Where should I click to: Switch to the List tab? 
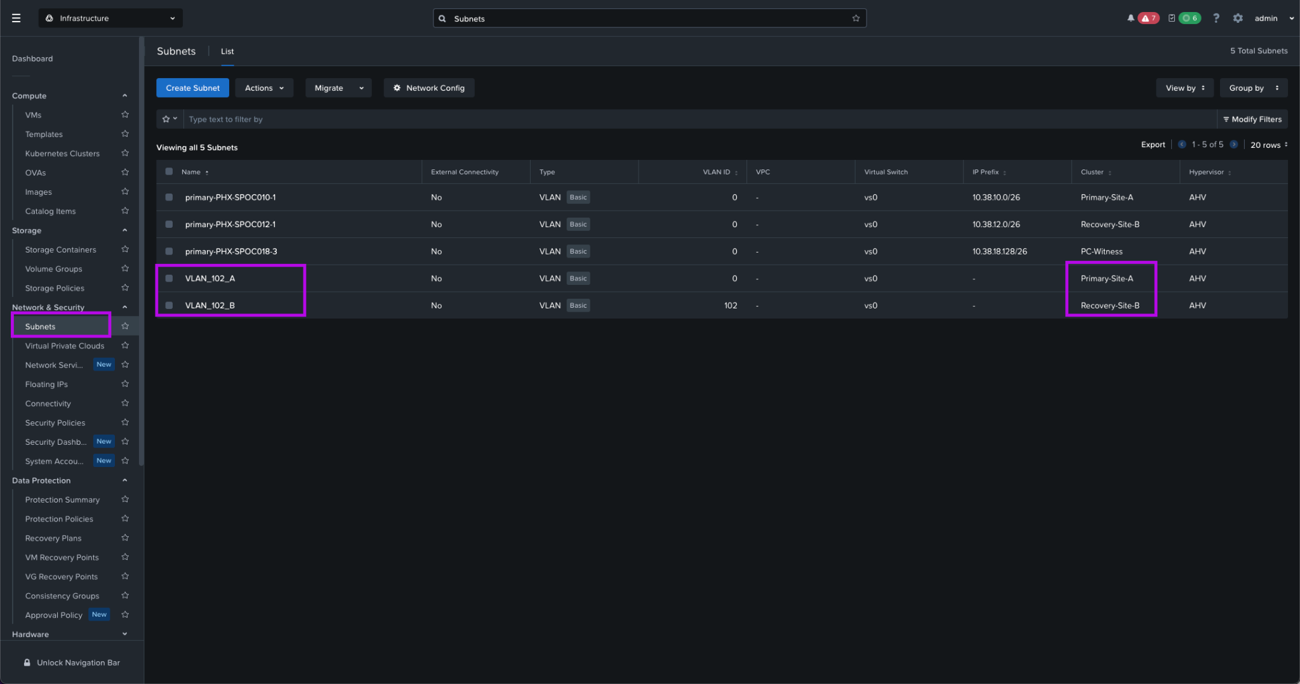pyautogui.click(x=227, y=51)
